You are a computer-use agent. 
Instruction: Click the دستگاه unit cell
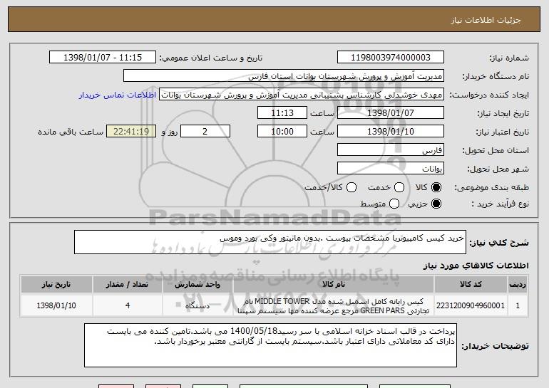tap(197, 305)
